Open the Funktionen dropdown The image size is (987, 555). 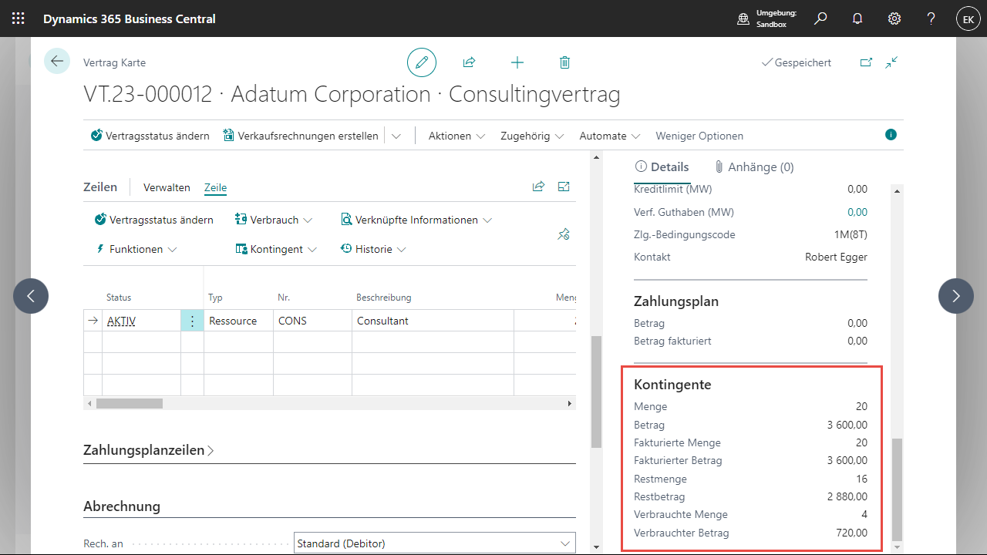pos(136,249)
